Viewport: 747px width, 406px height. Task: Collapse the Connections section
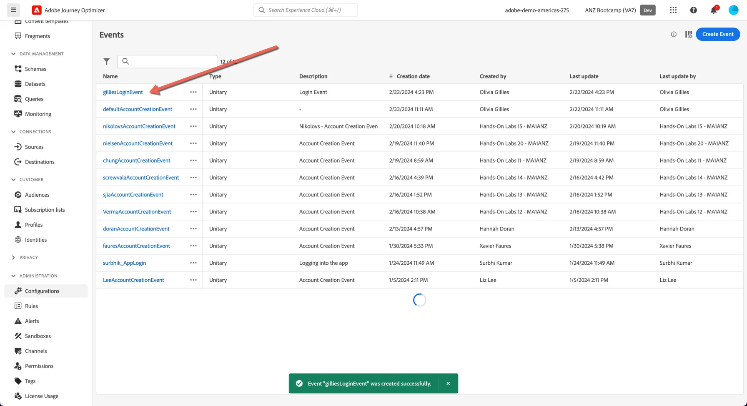pos(13,132)
